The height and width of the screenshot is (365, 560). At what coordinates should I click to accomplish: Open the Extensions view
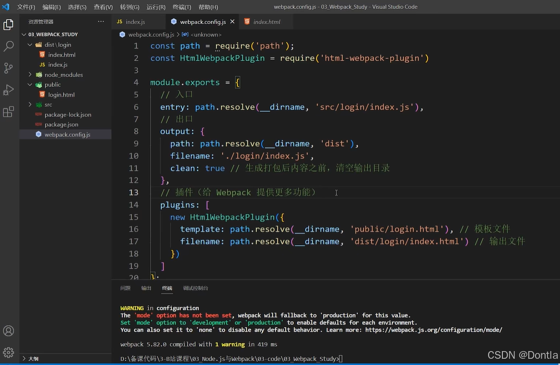coord(8,112)
